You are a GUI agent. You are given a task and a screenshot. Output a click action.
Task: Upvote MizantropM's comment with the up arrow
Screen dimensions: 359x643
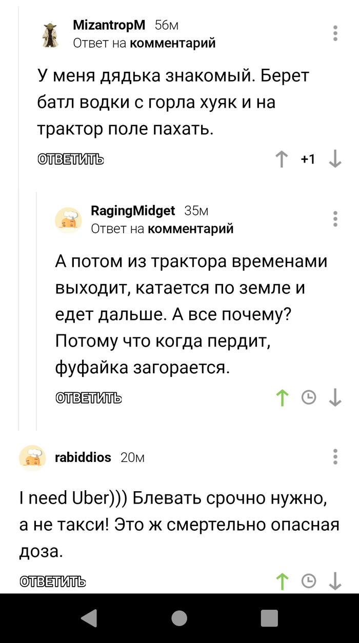282,159
